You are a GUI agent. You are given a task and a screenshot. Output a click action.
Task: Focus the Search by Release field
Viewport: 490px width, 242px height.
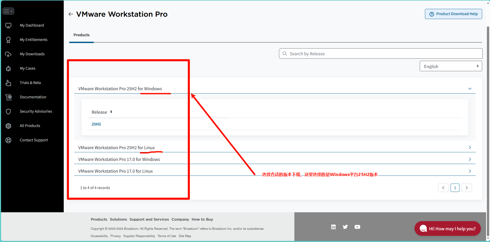click(x=381, y=53)
